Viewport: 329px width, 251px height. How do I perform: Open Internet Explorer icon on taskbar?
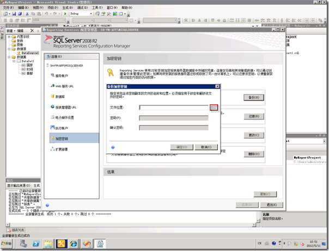coord(74,244)
